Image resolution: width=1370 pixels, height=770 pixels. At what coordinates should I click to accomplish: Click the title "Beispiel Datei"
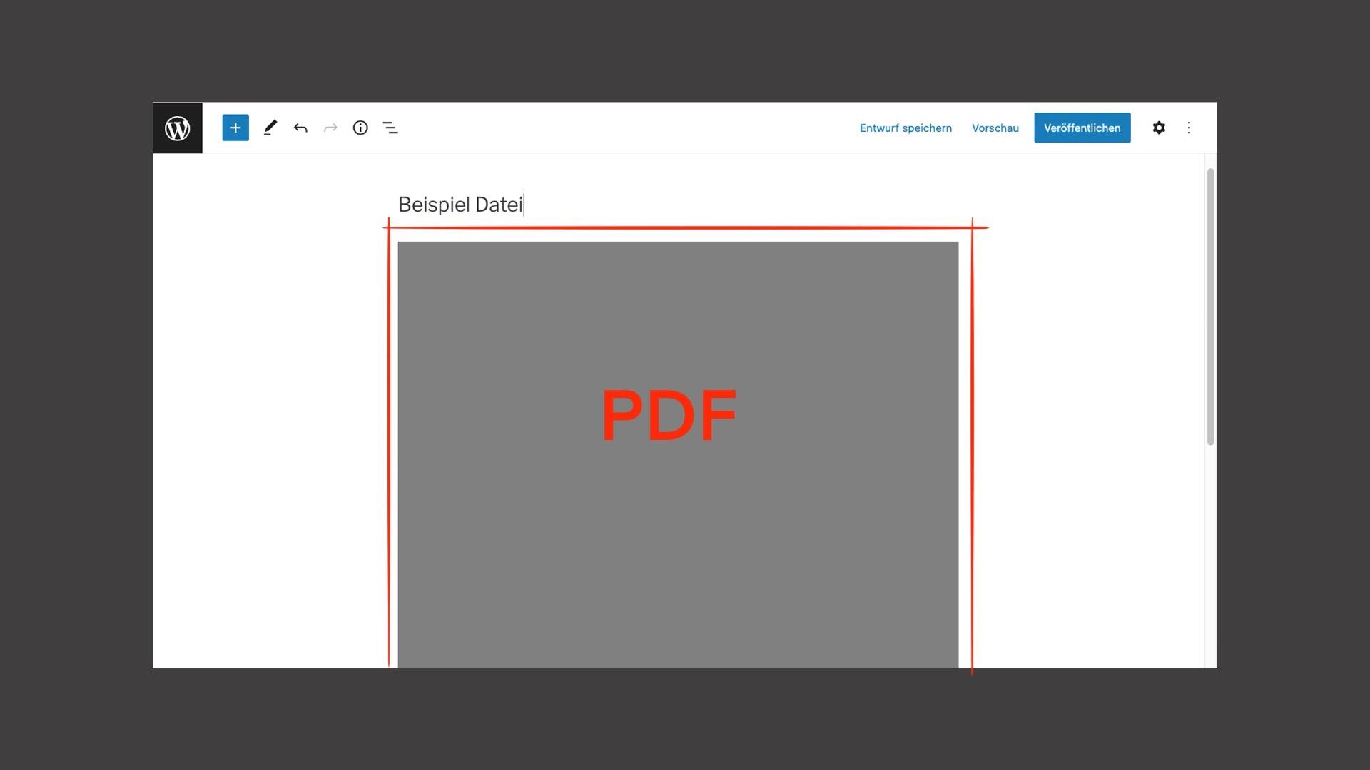[x=460, y=205]
